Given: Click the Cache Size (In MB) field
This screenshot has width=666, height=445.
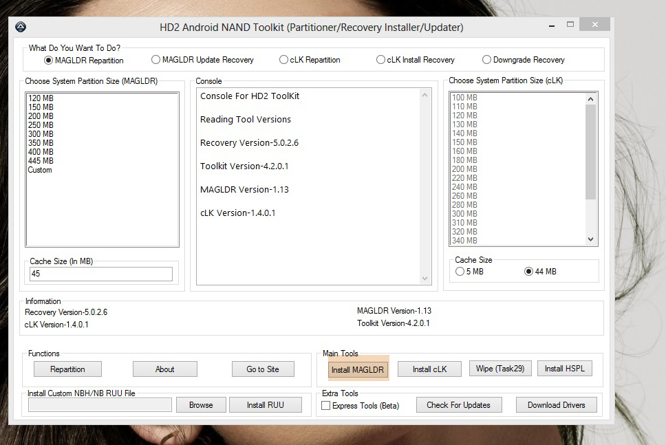Looking at the screenshot, I should [x=101, y=274].
